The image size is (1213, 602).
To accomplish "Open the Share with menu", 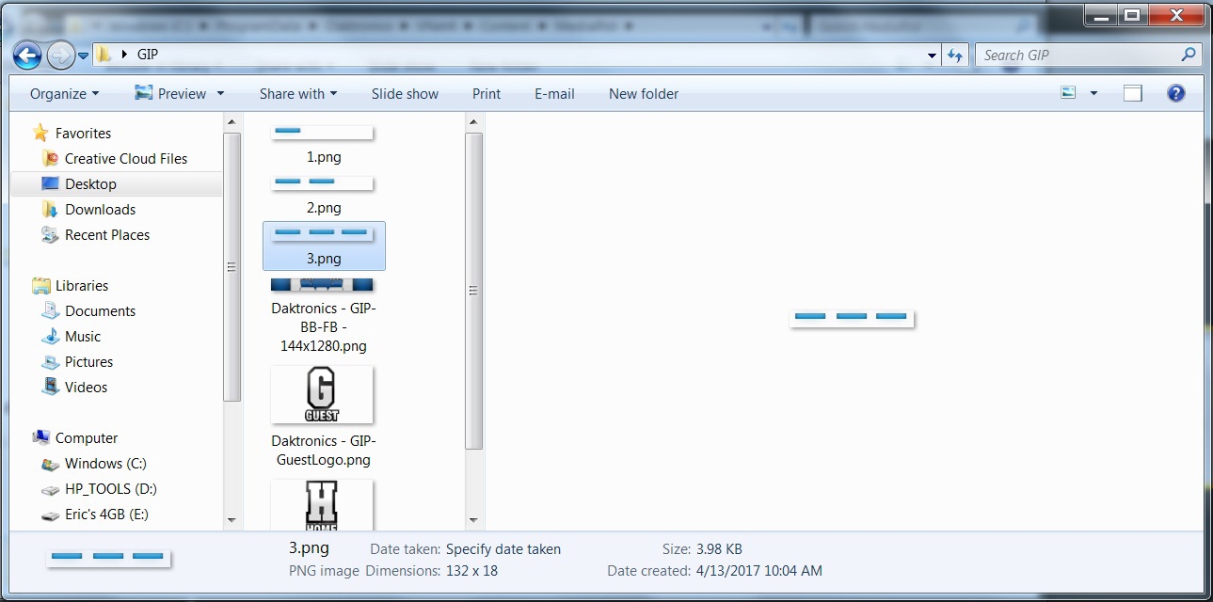I will point(297,94).
